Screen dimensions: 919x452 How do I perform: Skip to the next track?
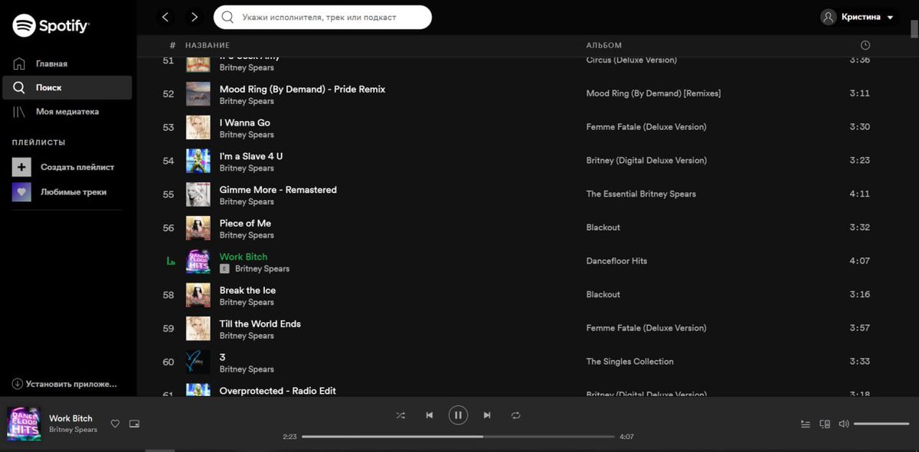(487, 415)
